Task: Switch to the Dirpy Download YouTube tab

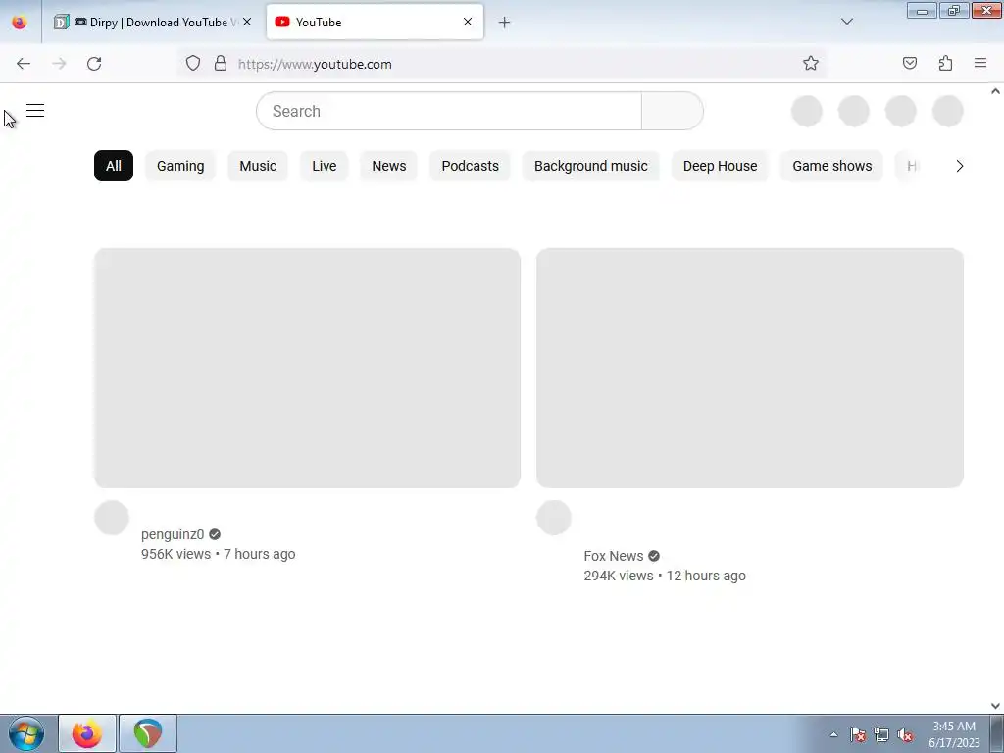Action: (152, 22)
